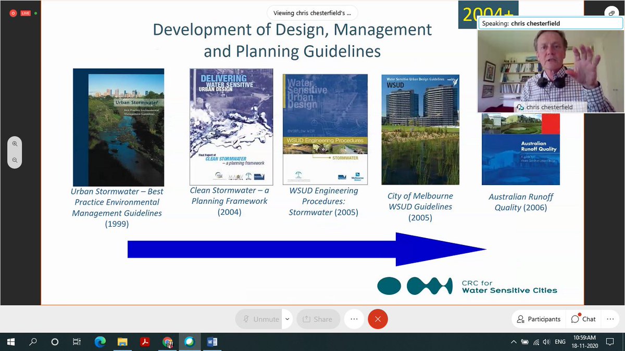Switch to Webex app in taskbar
This screenshot has width=625, height=351.
pyautogui.click(x=190, y=342)
